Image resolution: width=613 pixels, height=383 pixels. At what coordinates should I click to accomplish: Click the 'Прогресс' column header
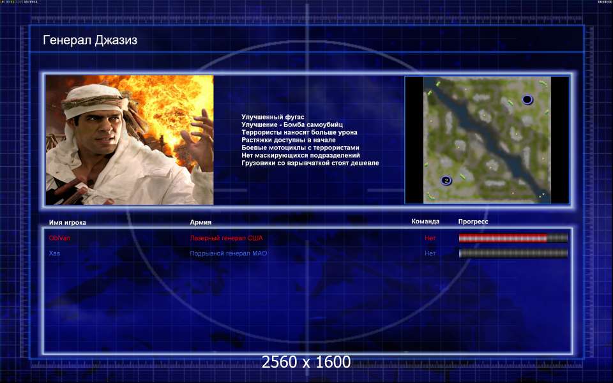[473, 222]
